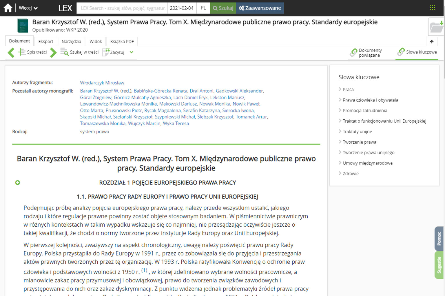Click in the LEX Search input field
The height and width of the screenshot is (296, 445).
point(122,8)
